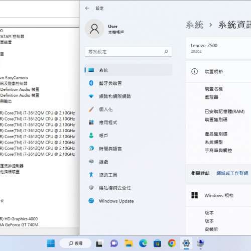Open 應用程式 apps section
This screenshot has width=251, height=251.
pyautogui.click(x=129, y=122)
